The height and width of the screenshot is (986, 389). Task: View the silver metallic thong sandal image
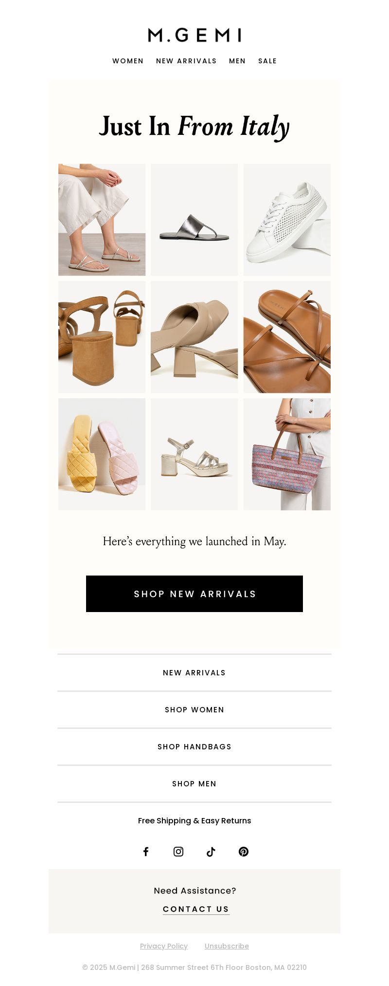[194, 220]
